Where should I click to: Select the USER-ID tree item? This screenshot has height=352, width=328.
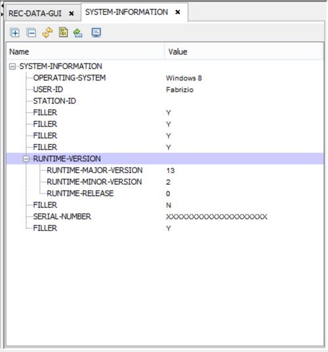coord(48,90)
